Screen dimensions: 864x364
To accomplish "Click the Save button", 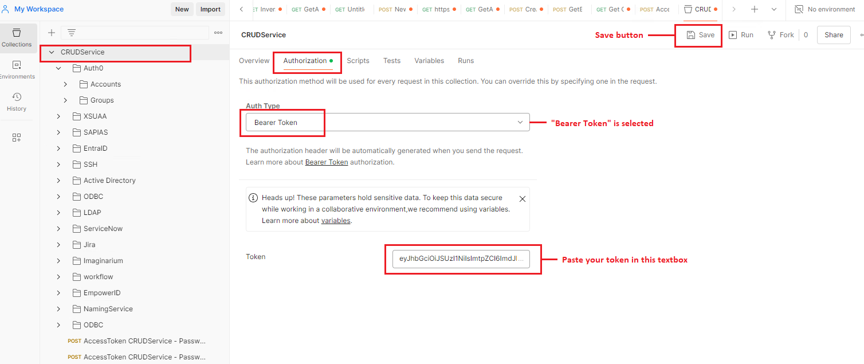I will tap(701, 35).
